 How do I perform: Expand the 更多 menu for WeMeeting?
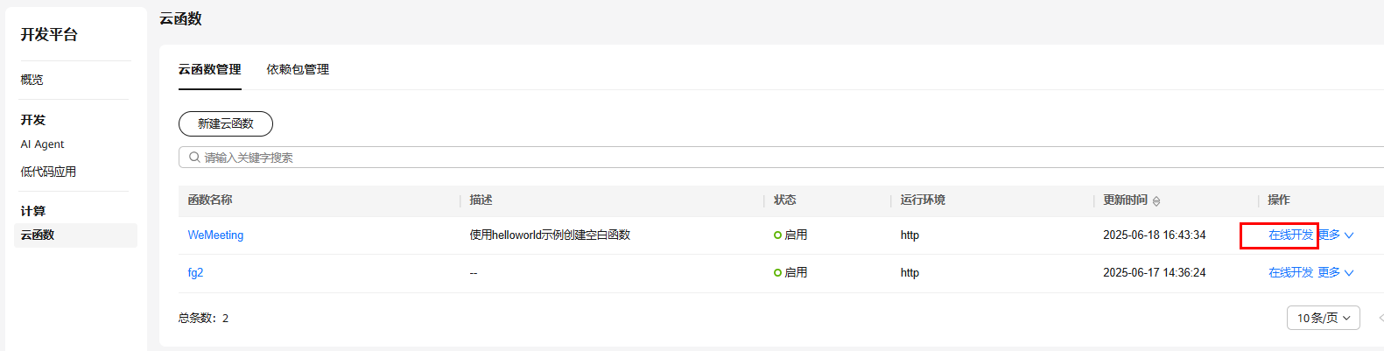(1337, 235)
